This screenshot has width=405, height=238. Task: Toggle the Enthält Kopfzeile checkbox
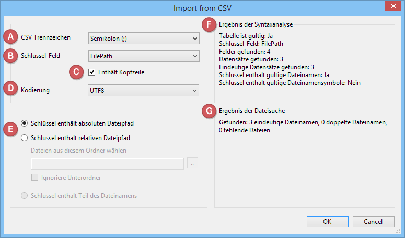tap(92, 72)
